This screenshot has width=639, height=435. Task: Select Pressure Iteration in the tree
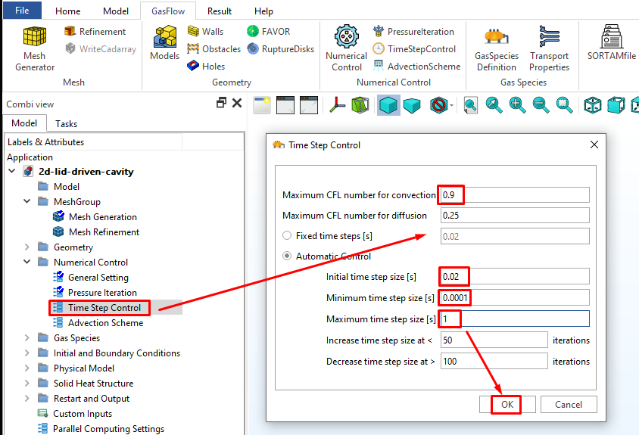(x=102, y=293)
